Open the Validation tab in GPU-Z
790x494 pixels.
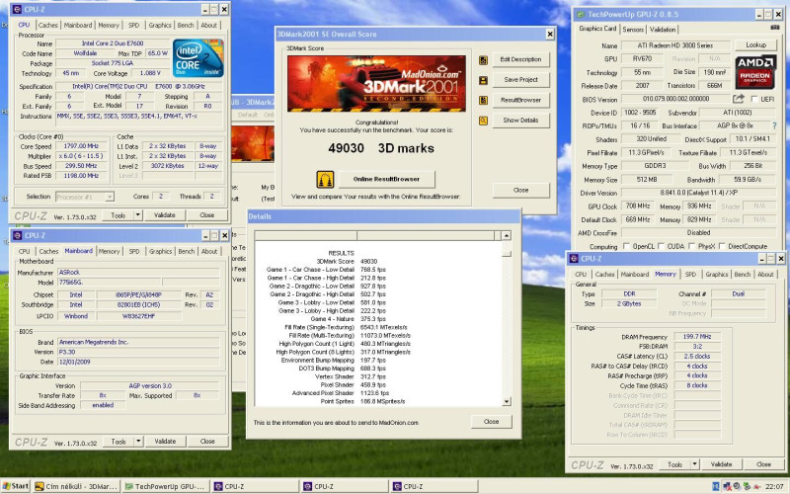663,30
